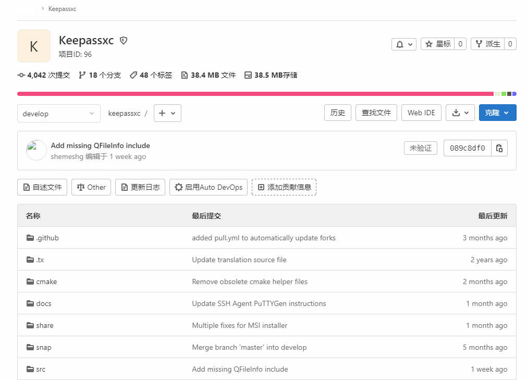Open the Other license button
Image resolution: width=527 pixels, height=380 pixels.
[91, 187]
